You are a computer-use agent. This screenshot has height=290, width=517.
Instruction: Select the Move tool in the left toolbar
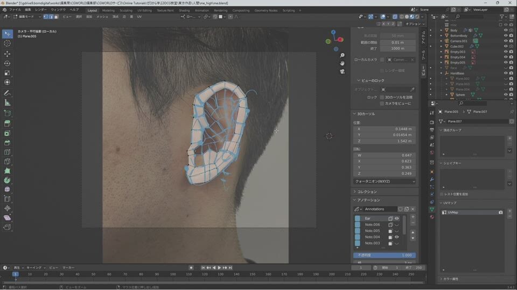(8, 54)
